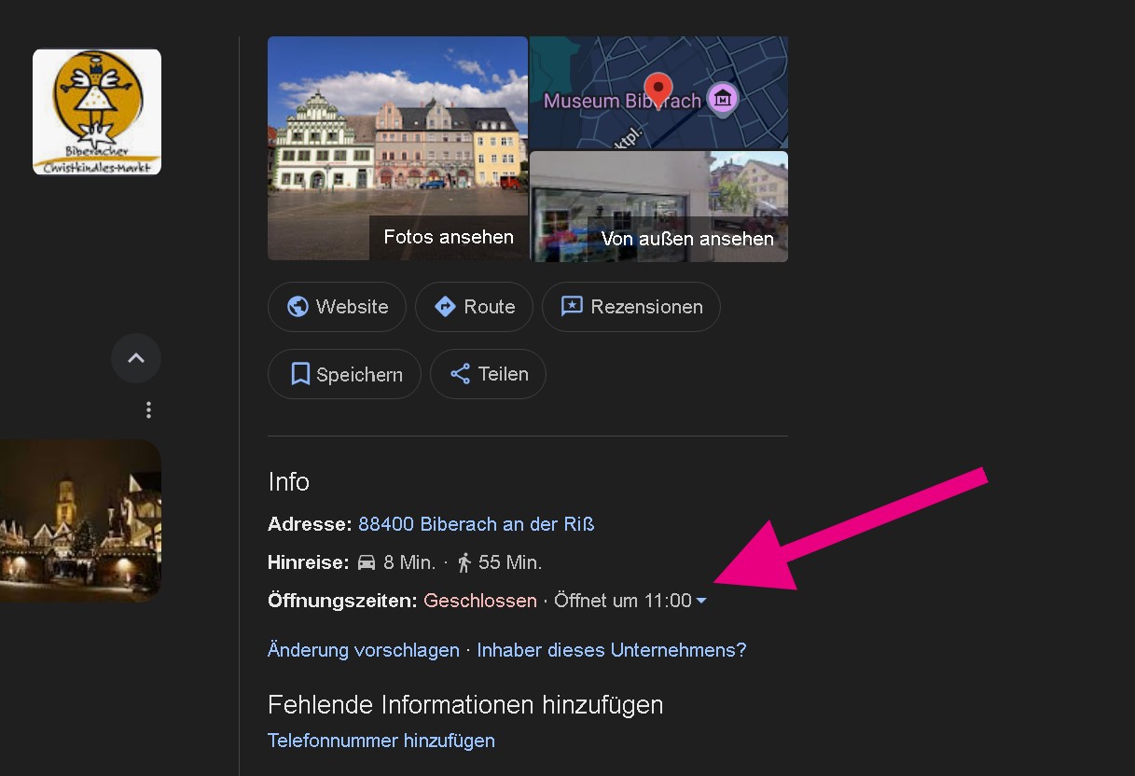The height and width of the screenshot is (776, 1135).
Task: Open the three-dot vertical menu
Action: tap(148, 409)
